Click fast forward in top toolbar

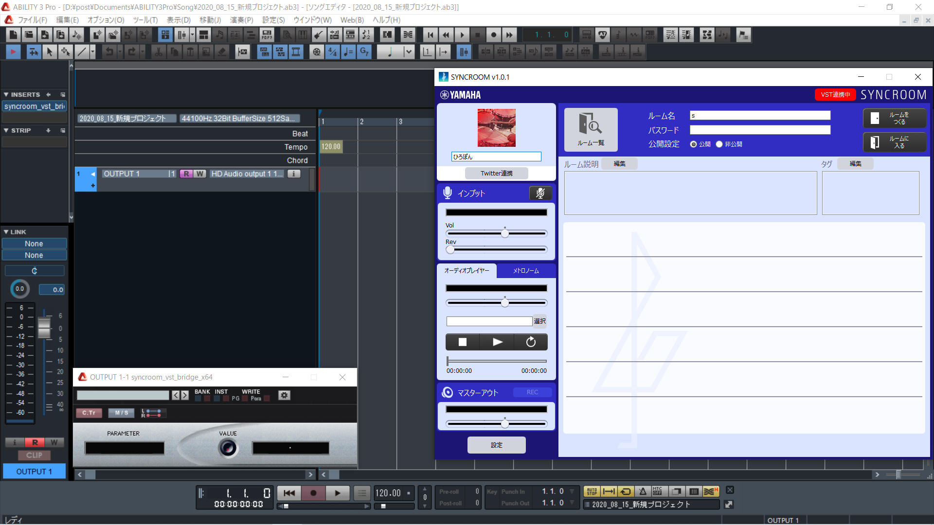509,35
